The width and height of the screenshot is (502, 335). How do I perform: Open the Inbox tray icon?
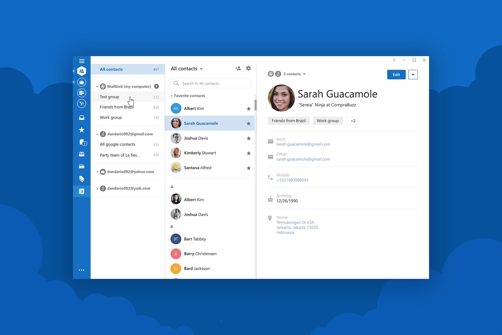[82, 118]
